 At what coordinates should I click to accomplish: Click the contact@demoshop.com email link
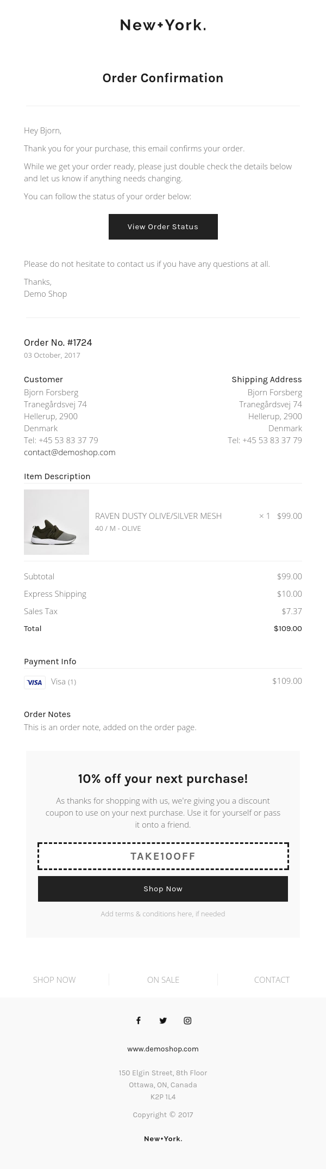[x=70, y=452]
